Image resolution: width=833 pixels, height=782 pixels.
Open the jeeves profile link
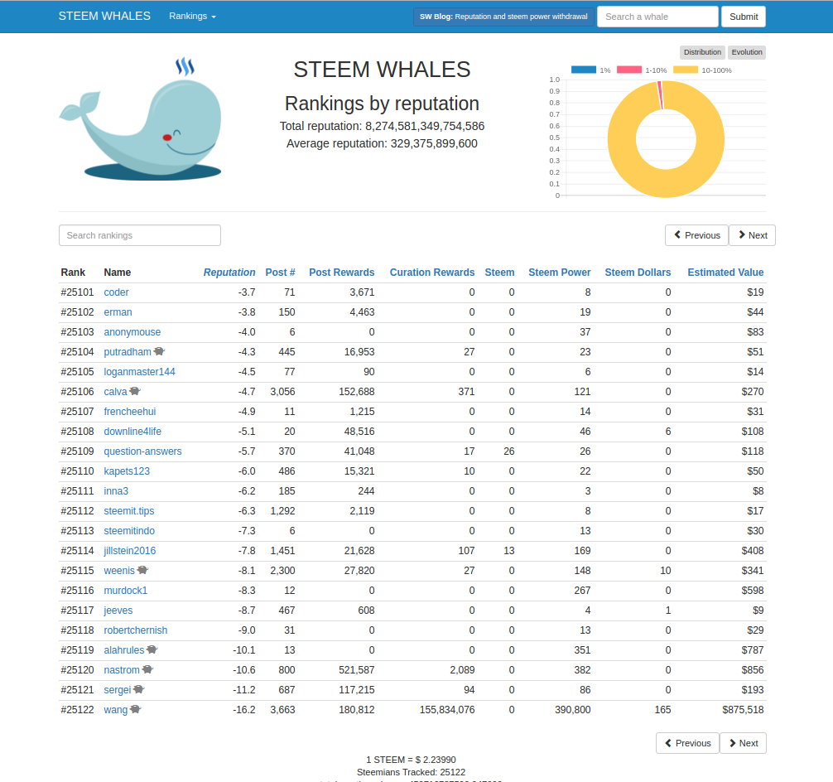click(118, 611)
